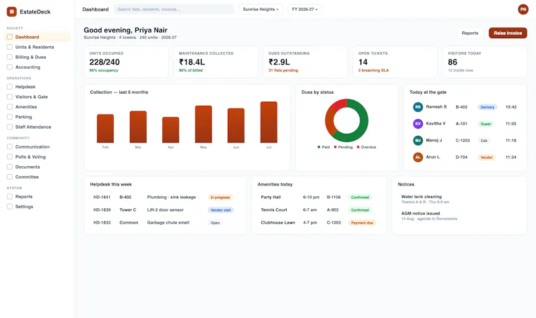This screenshot has height=318, width=536.
Task: Select ticket HD-1841
Action: 164,197
